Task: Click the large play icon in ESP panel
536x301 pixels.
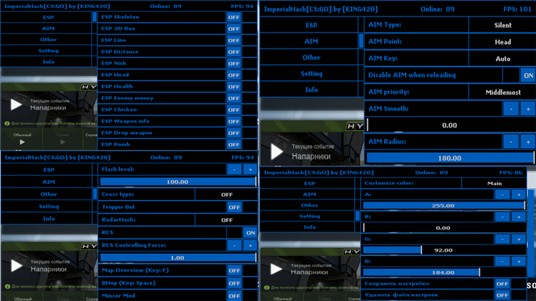Action: coord(15,105)
